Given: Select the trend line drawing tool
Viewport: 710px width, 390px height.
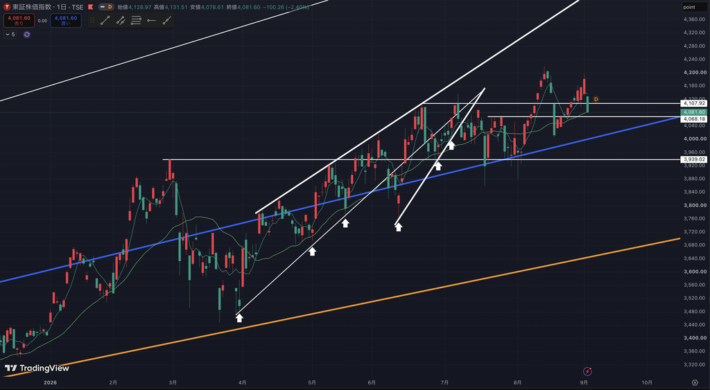Looking at the screenshot, I should coord(105,20).
